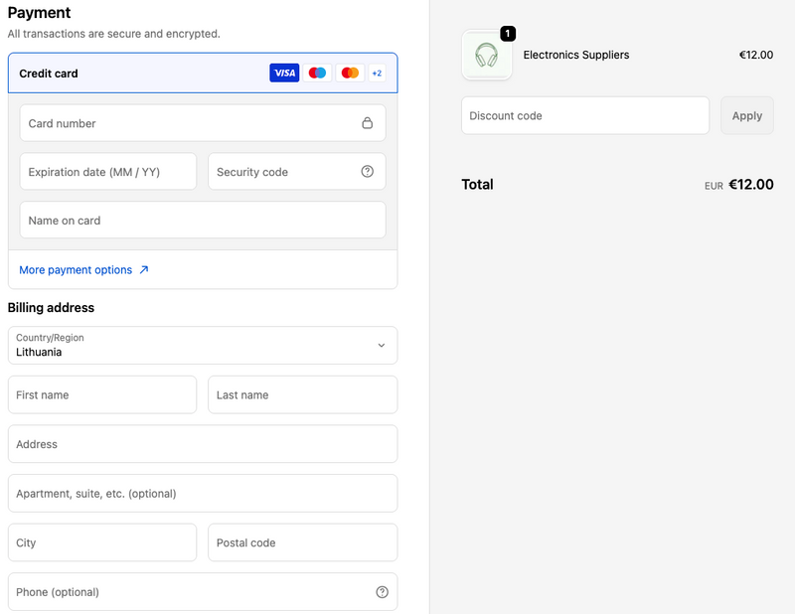Viewport: 795px width, 614px height.
Task: Click the Apply discount button
Action: point(747,115)
